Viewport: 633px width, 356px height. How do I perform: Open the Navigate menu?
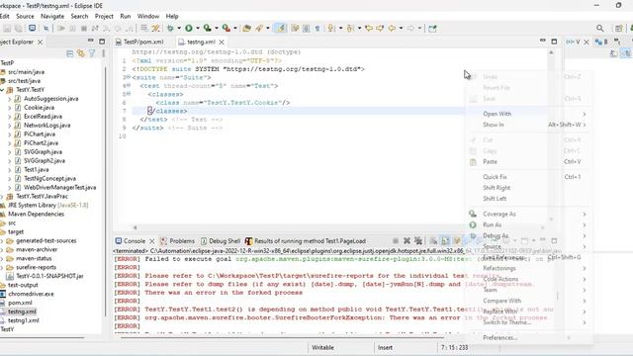pos(52,16)
